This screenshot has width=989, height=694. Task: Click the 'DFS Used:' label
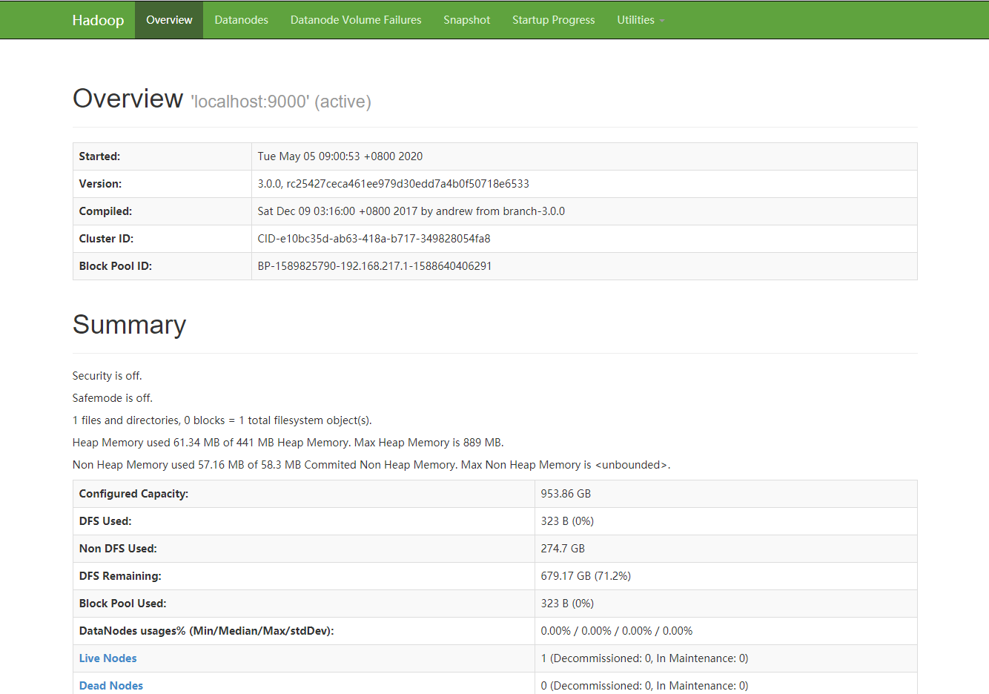point(105,521)
